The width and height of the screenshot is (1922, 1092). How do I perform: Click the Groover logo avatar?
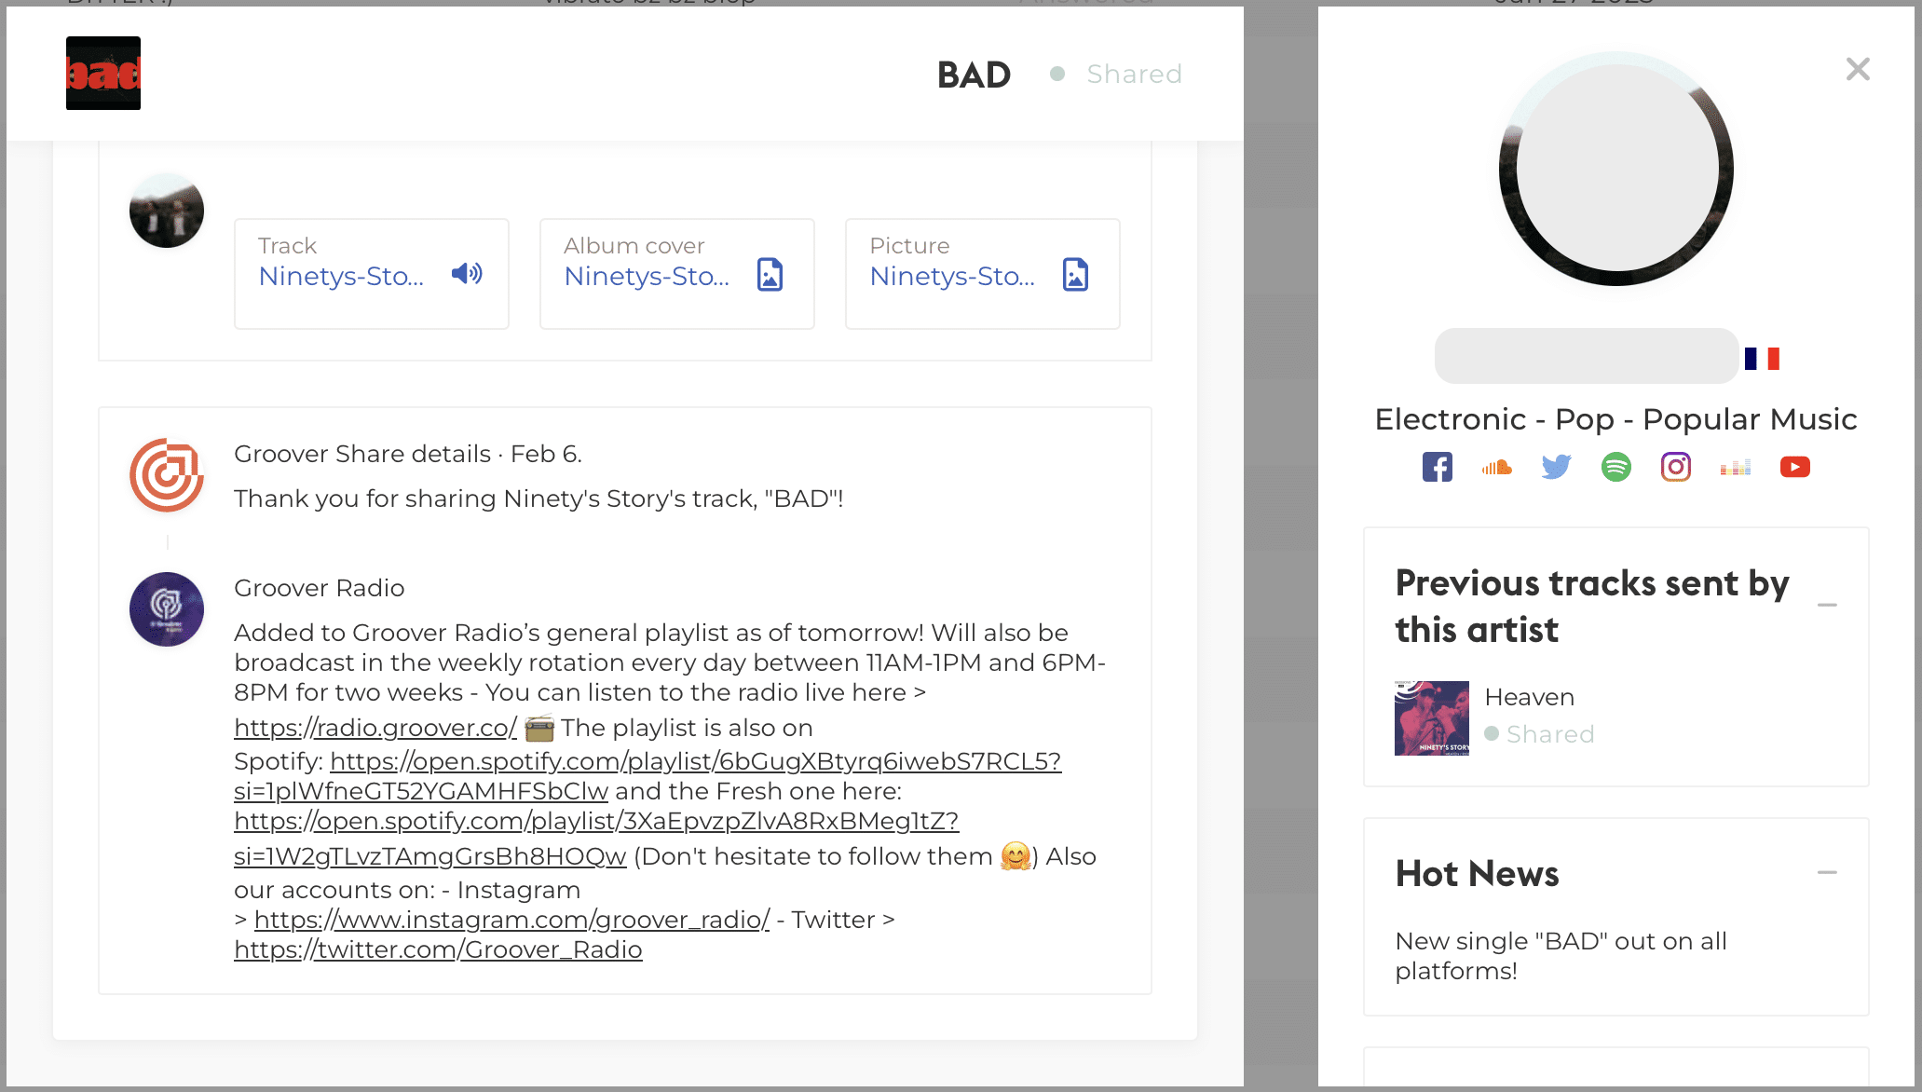167,475
